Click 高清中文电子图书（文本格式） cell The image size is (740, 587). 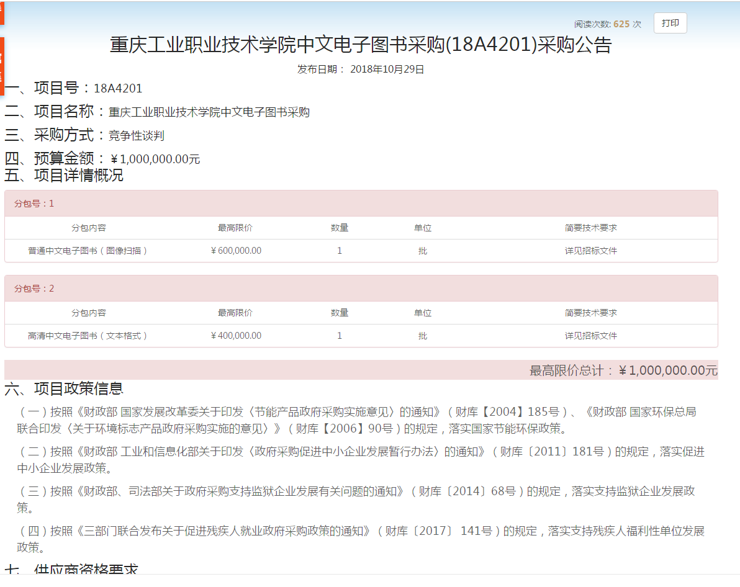tap(88, 336)
